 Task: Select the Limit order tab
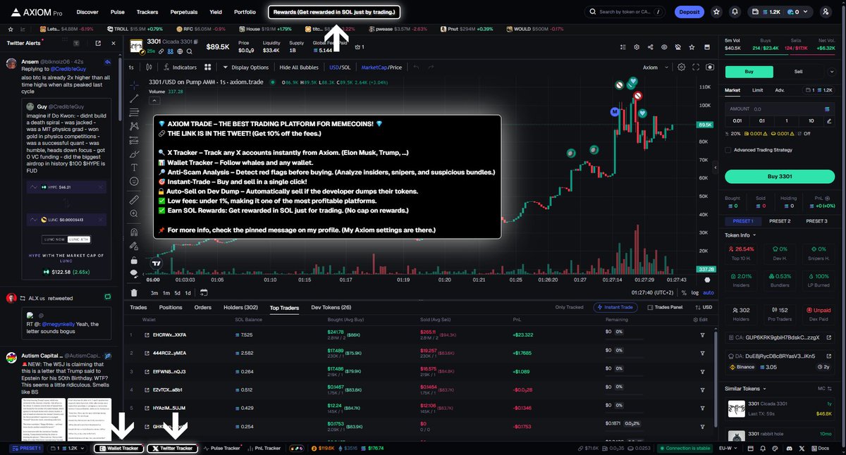[x=757, y=90]
